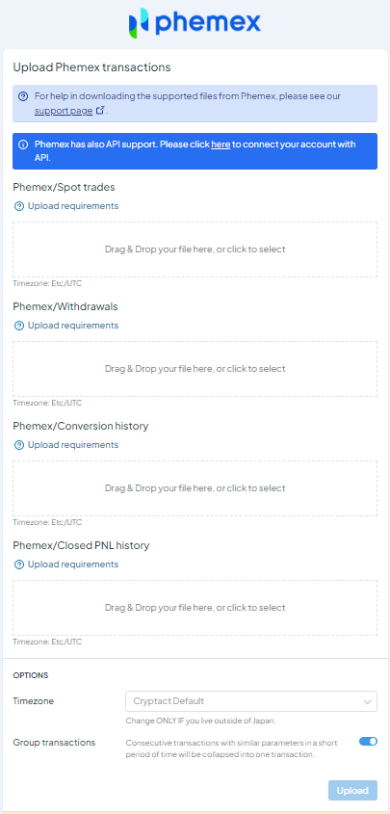
Task: Click question icon under Withdrawals
Action: [x=19, y=326]
